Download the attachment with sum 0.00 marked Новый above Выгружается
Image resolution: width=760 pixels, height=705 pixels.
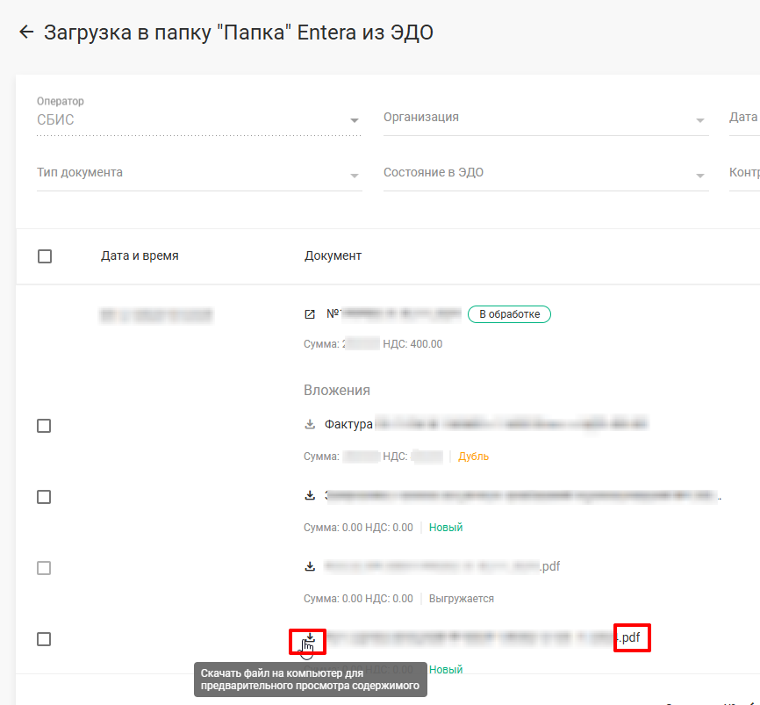point(310,495)
